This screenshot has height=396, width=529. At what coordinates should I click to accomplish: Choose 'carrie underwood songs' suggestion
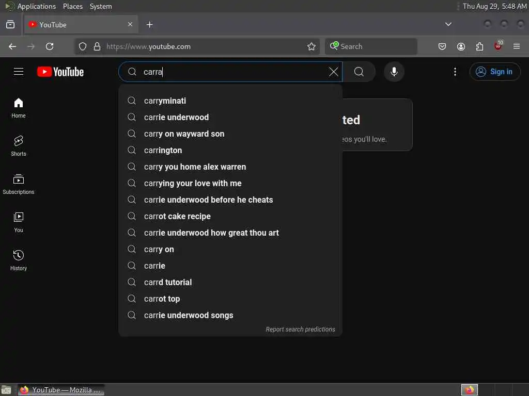(230, 315)
